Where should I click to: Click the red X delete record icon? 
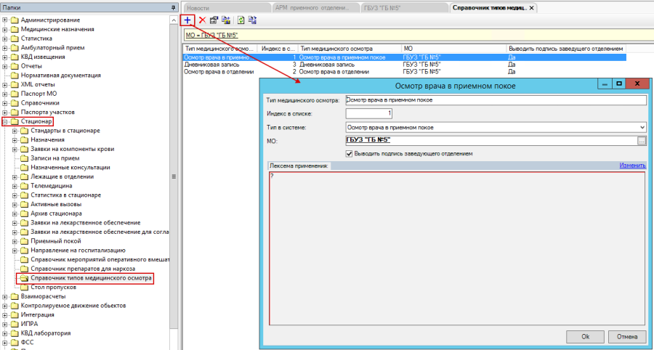tap(202, 20)
